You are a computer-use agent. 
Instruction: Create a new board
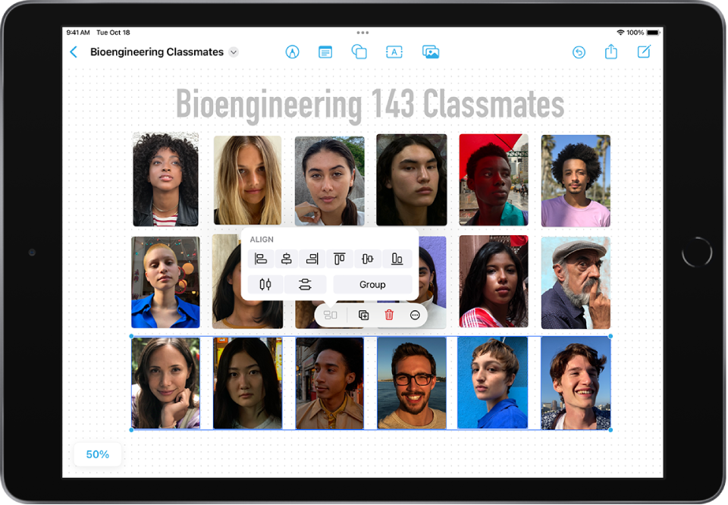click(x=644, y=52)
